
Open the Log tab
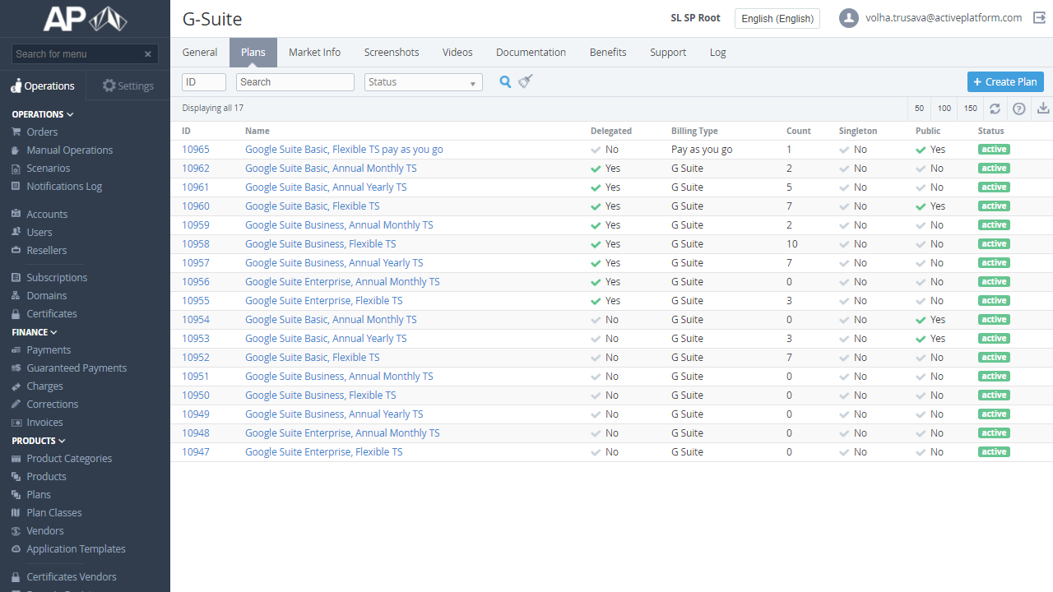pos(718,52)
